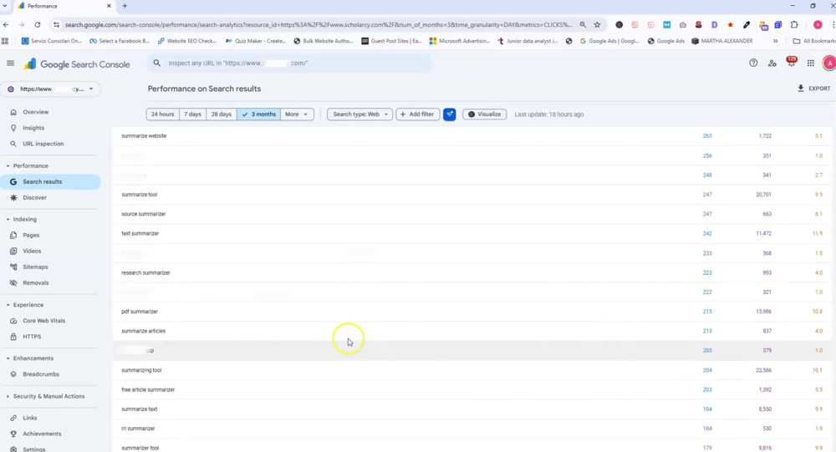
Task: Click the Sitemaps icon in sidebar
Action: point(13,267)
